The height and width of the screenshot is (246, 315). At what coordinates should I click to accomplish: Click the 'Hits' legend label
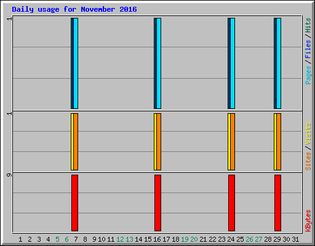308,25
